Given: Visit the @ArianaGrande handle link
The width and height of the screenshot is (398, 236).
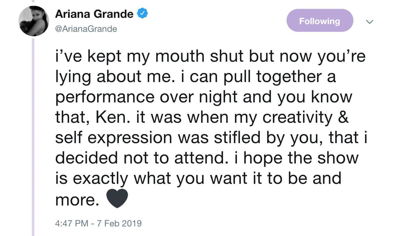Looking at the screenshot, I should point(86,29).
